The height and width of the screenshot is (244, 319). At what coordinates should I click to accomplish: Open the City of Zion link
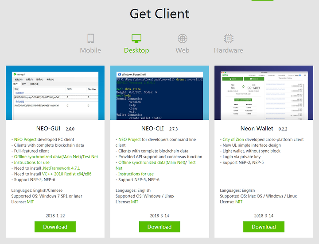click(233, 139)
